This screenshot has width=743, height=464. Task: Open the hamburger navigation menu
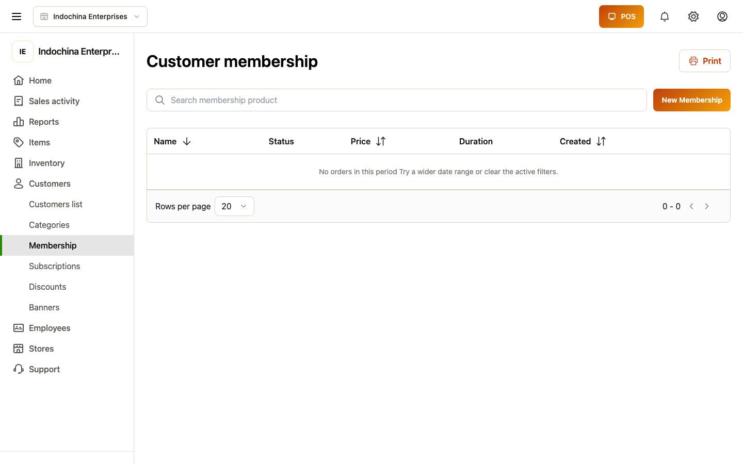[x=17, y=16]
